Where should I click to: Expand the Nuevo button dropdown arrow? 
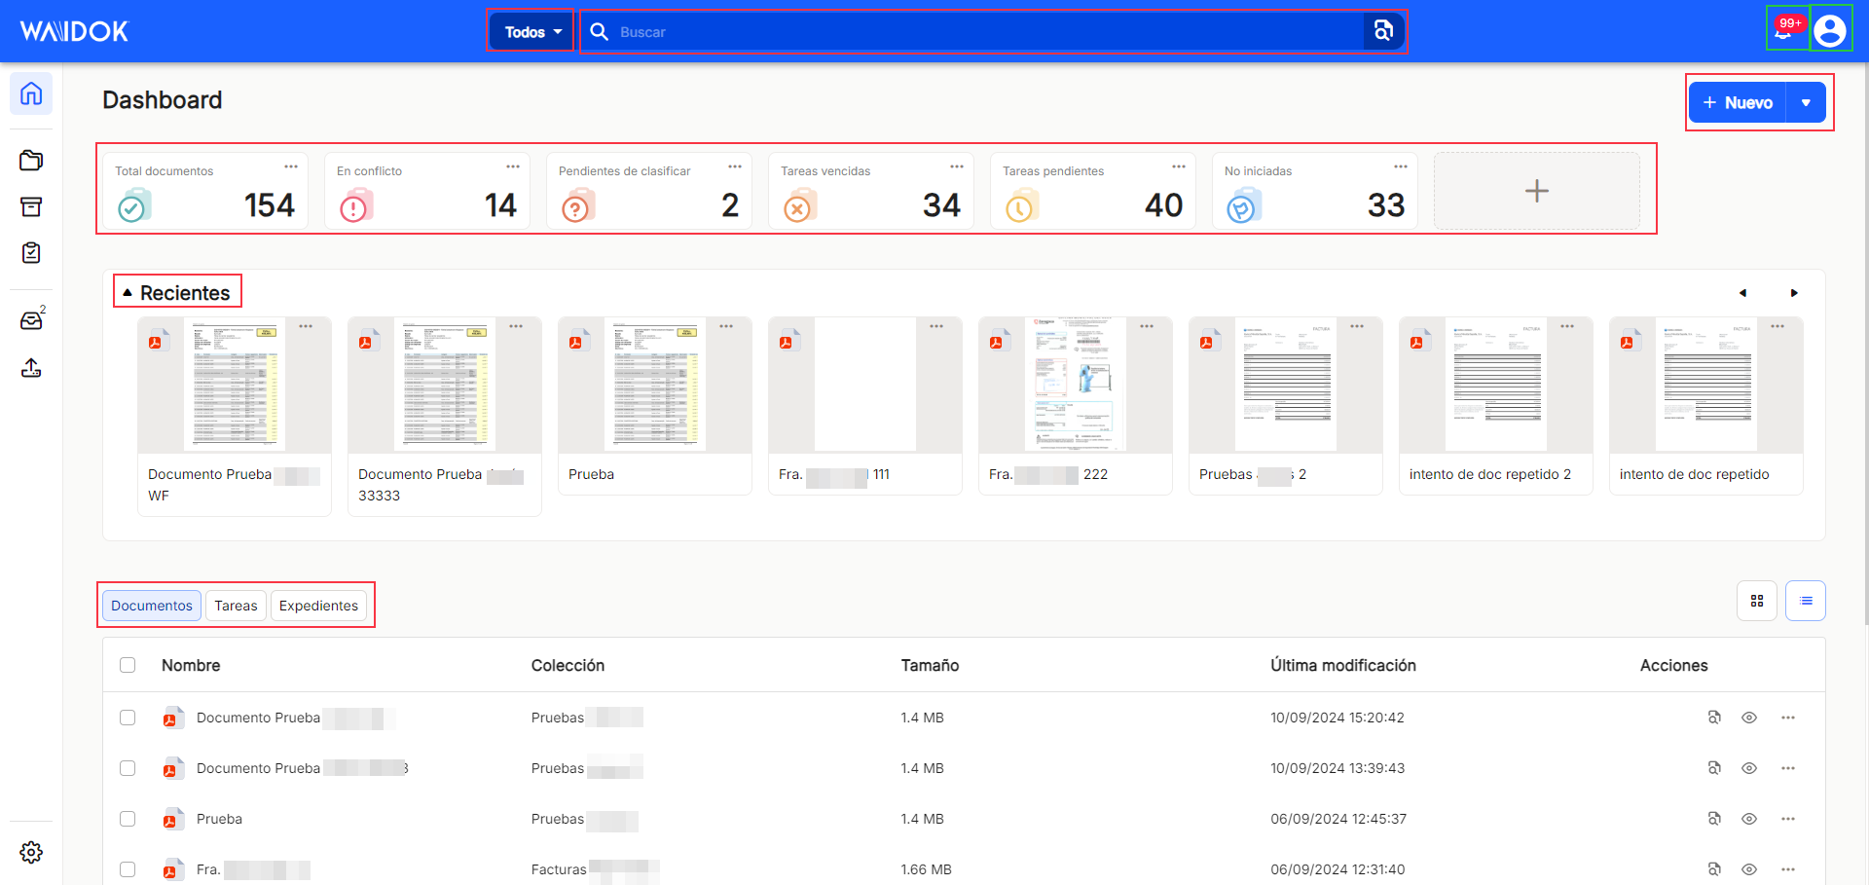[1806, 102]
